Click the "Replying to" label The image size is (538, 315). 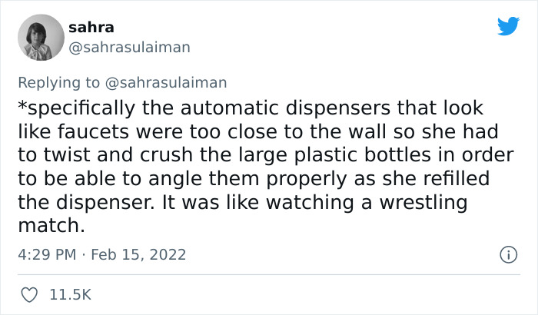[58, 83]
